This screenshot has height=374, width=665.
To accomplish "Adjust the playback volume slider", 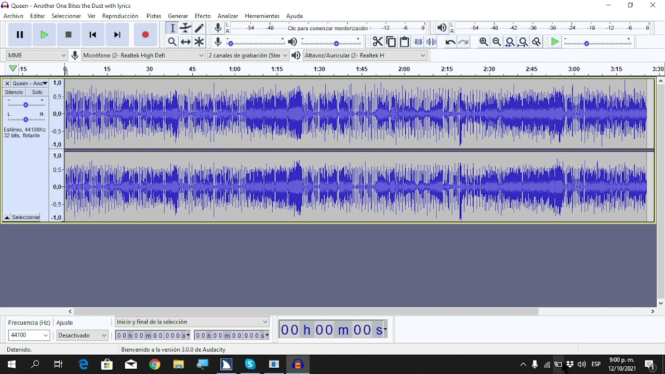I will tap(331, 42).
